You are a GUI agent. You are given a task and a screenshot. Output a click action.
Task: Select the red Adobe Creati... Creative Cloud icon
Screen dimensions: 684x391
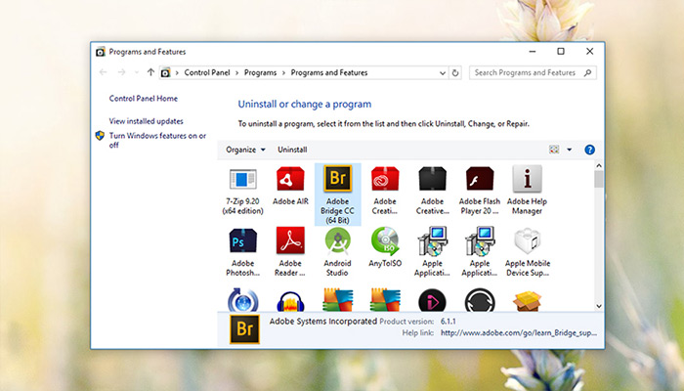[x=385, y=179]
